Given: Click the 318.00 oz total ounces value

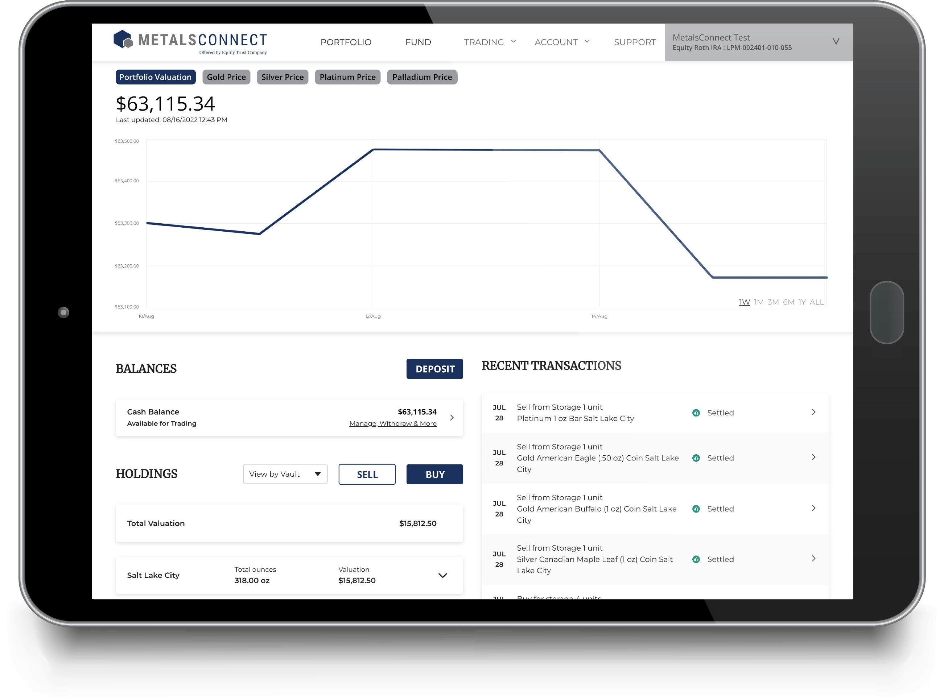Looking at the screenshot, I should (252, 580).
